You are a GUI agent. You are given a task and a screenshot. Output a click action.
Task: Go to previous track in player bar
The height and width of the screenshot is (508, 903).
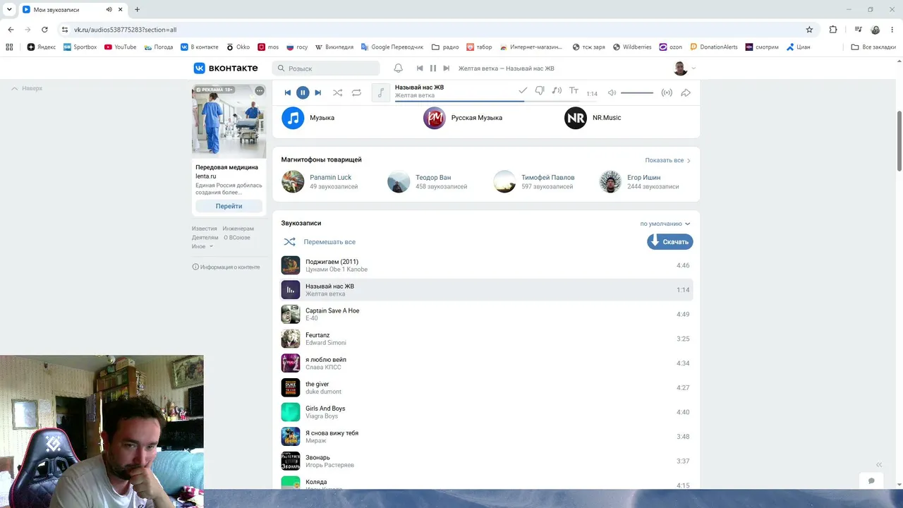click(288, 92)
